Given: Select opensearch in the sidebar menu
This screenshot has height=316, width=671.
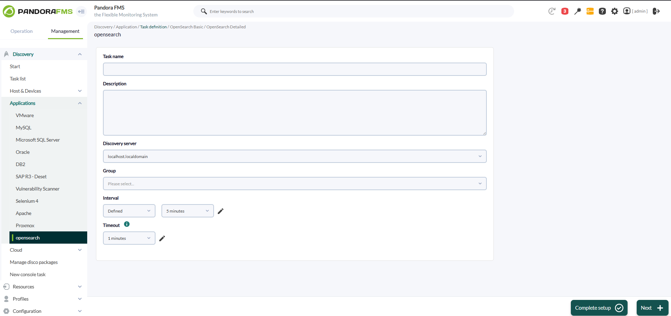Looking at the screenshot, I should [48, 238].
